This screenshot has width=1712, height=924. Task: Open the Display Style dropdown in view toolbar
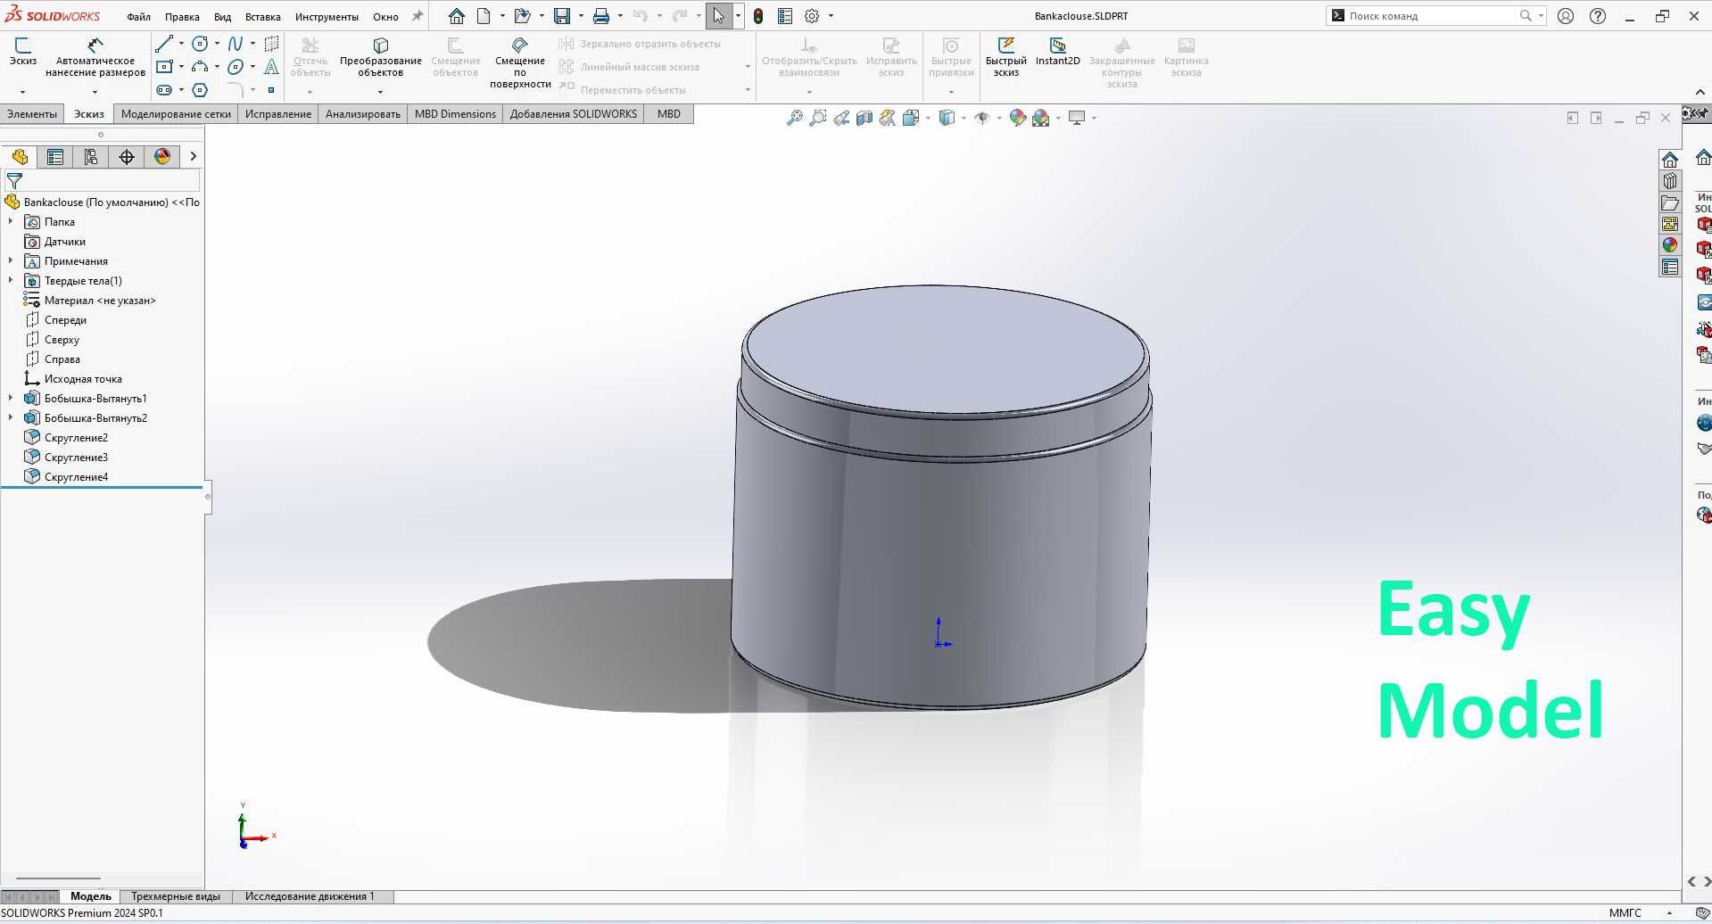(964, 118)
